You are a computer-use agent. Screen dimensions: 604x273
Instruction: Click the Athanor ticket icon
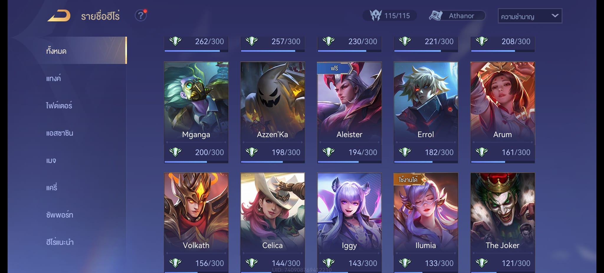pos(436,16)
